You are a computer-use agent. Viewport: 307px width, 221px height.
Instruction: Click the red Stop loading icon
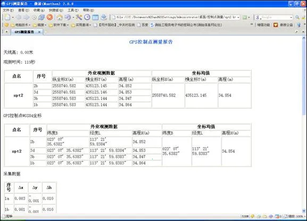click(50, 17)
